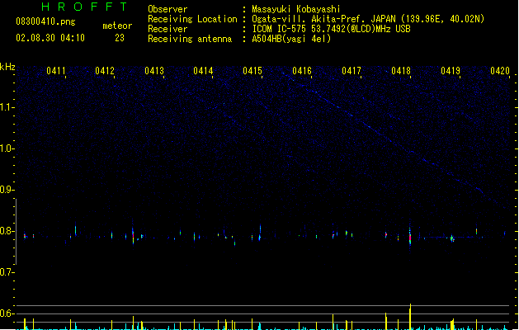
Task: Click the kHz axis unit label
Action: 7,67
